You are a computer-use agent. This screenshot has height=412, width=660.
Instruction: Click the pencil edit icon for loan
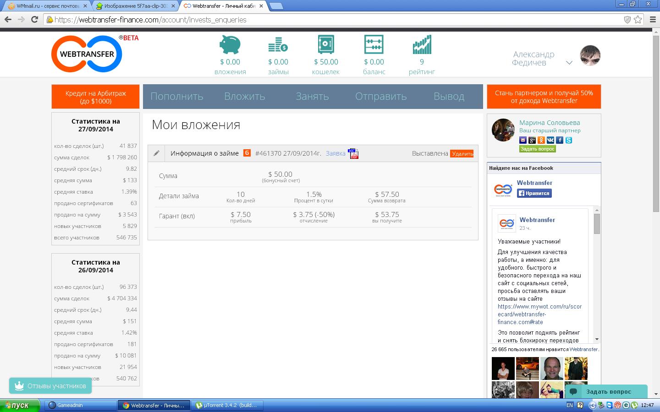[156, 153]
